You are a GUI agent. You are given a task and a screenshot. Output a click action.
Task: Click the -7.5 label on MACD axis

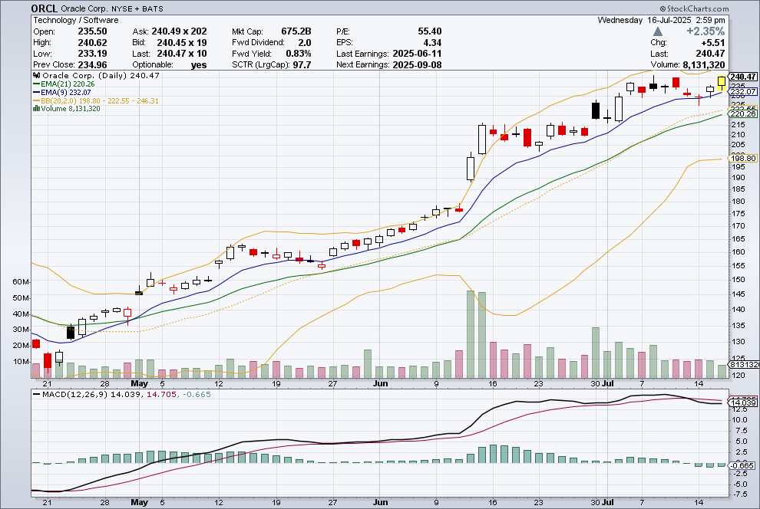tap(739, 494)
